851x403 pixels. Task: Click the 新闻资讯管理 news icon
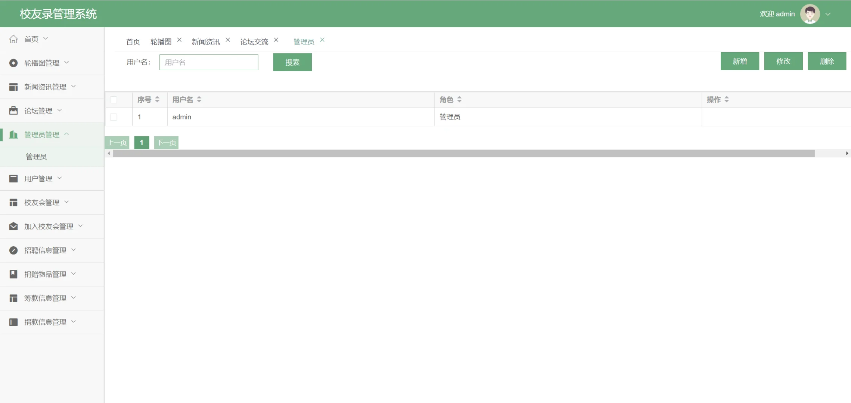13,87
